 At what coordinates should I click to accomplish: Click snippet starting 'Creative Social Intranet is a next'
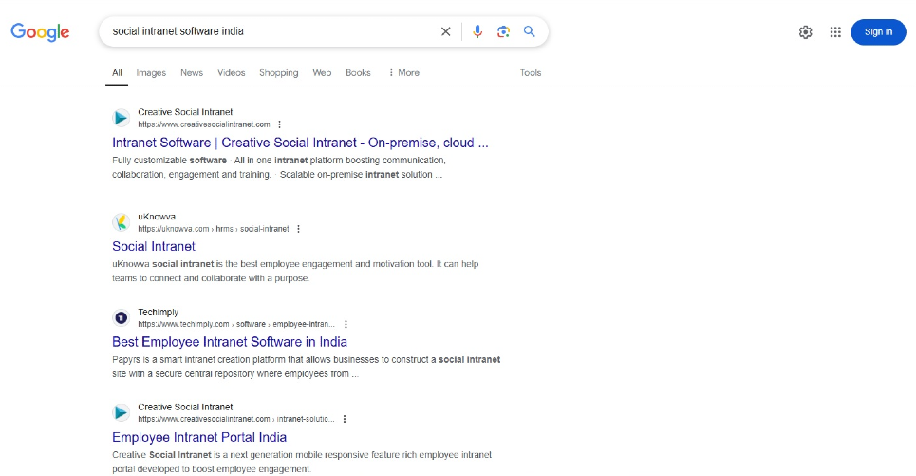302,462
